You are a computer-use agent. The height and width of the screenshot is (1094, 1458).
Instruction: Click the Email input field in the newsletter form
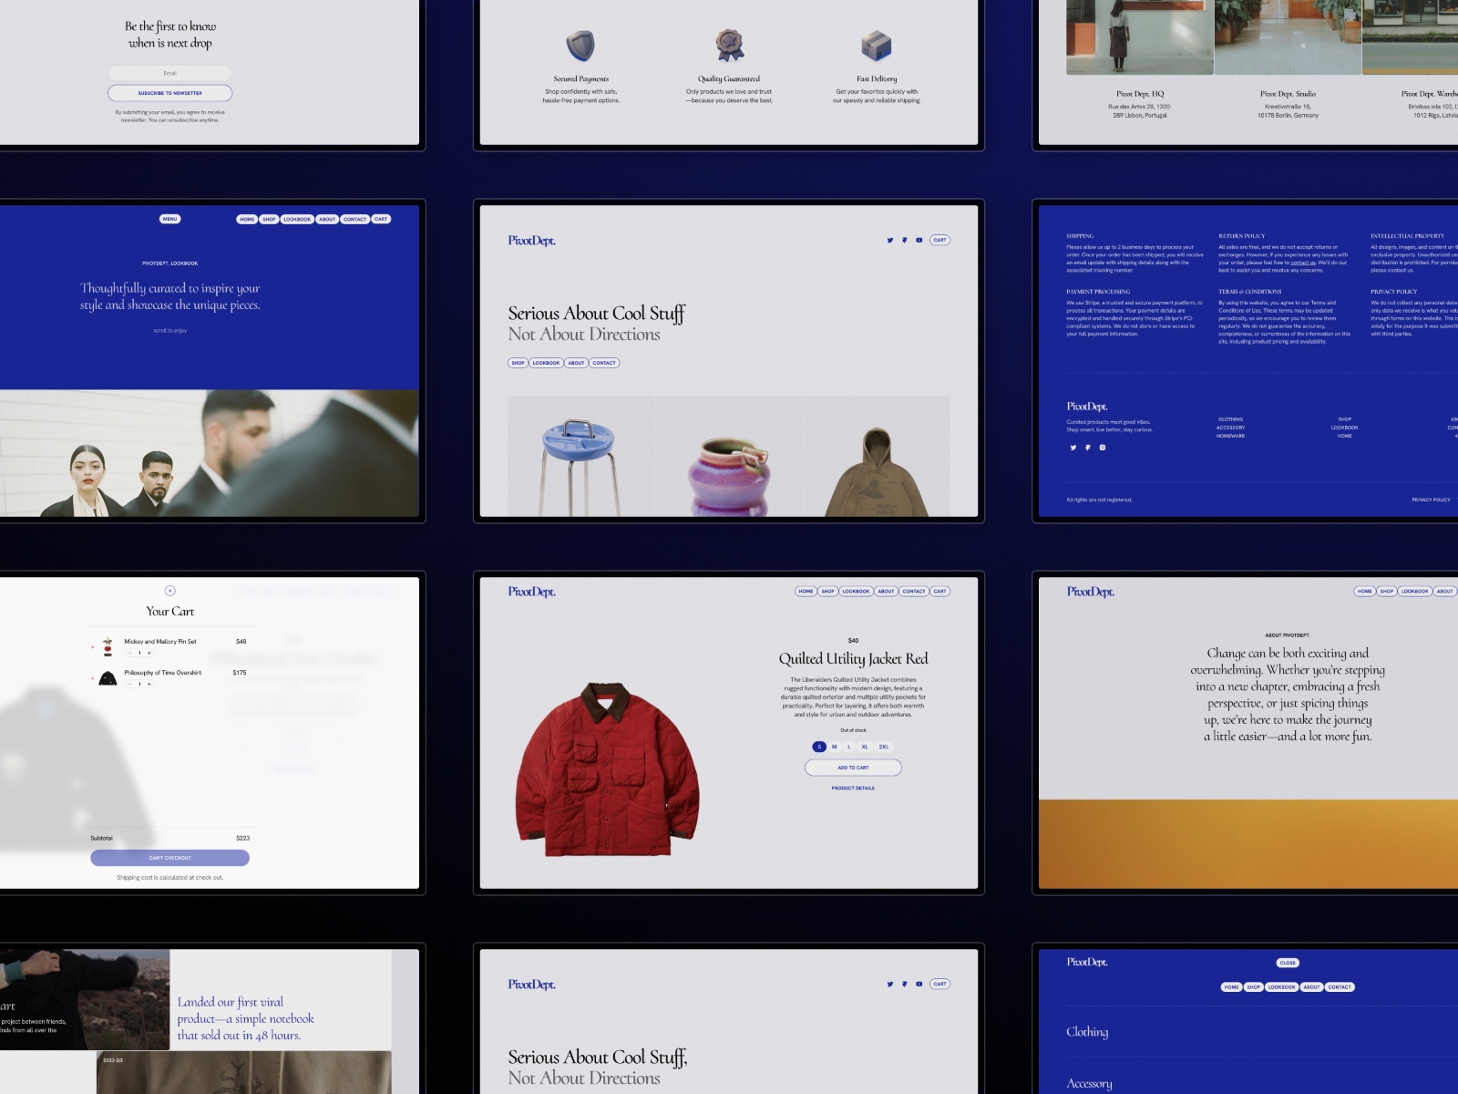(169, 72)
